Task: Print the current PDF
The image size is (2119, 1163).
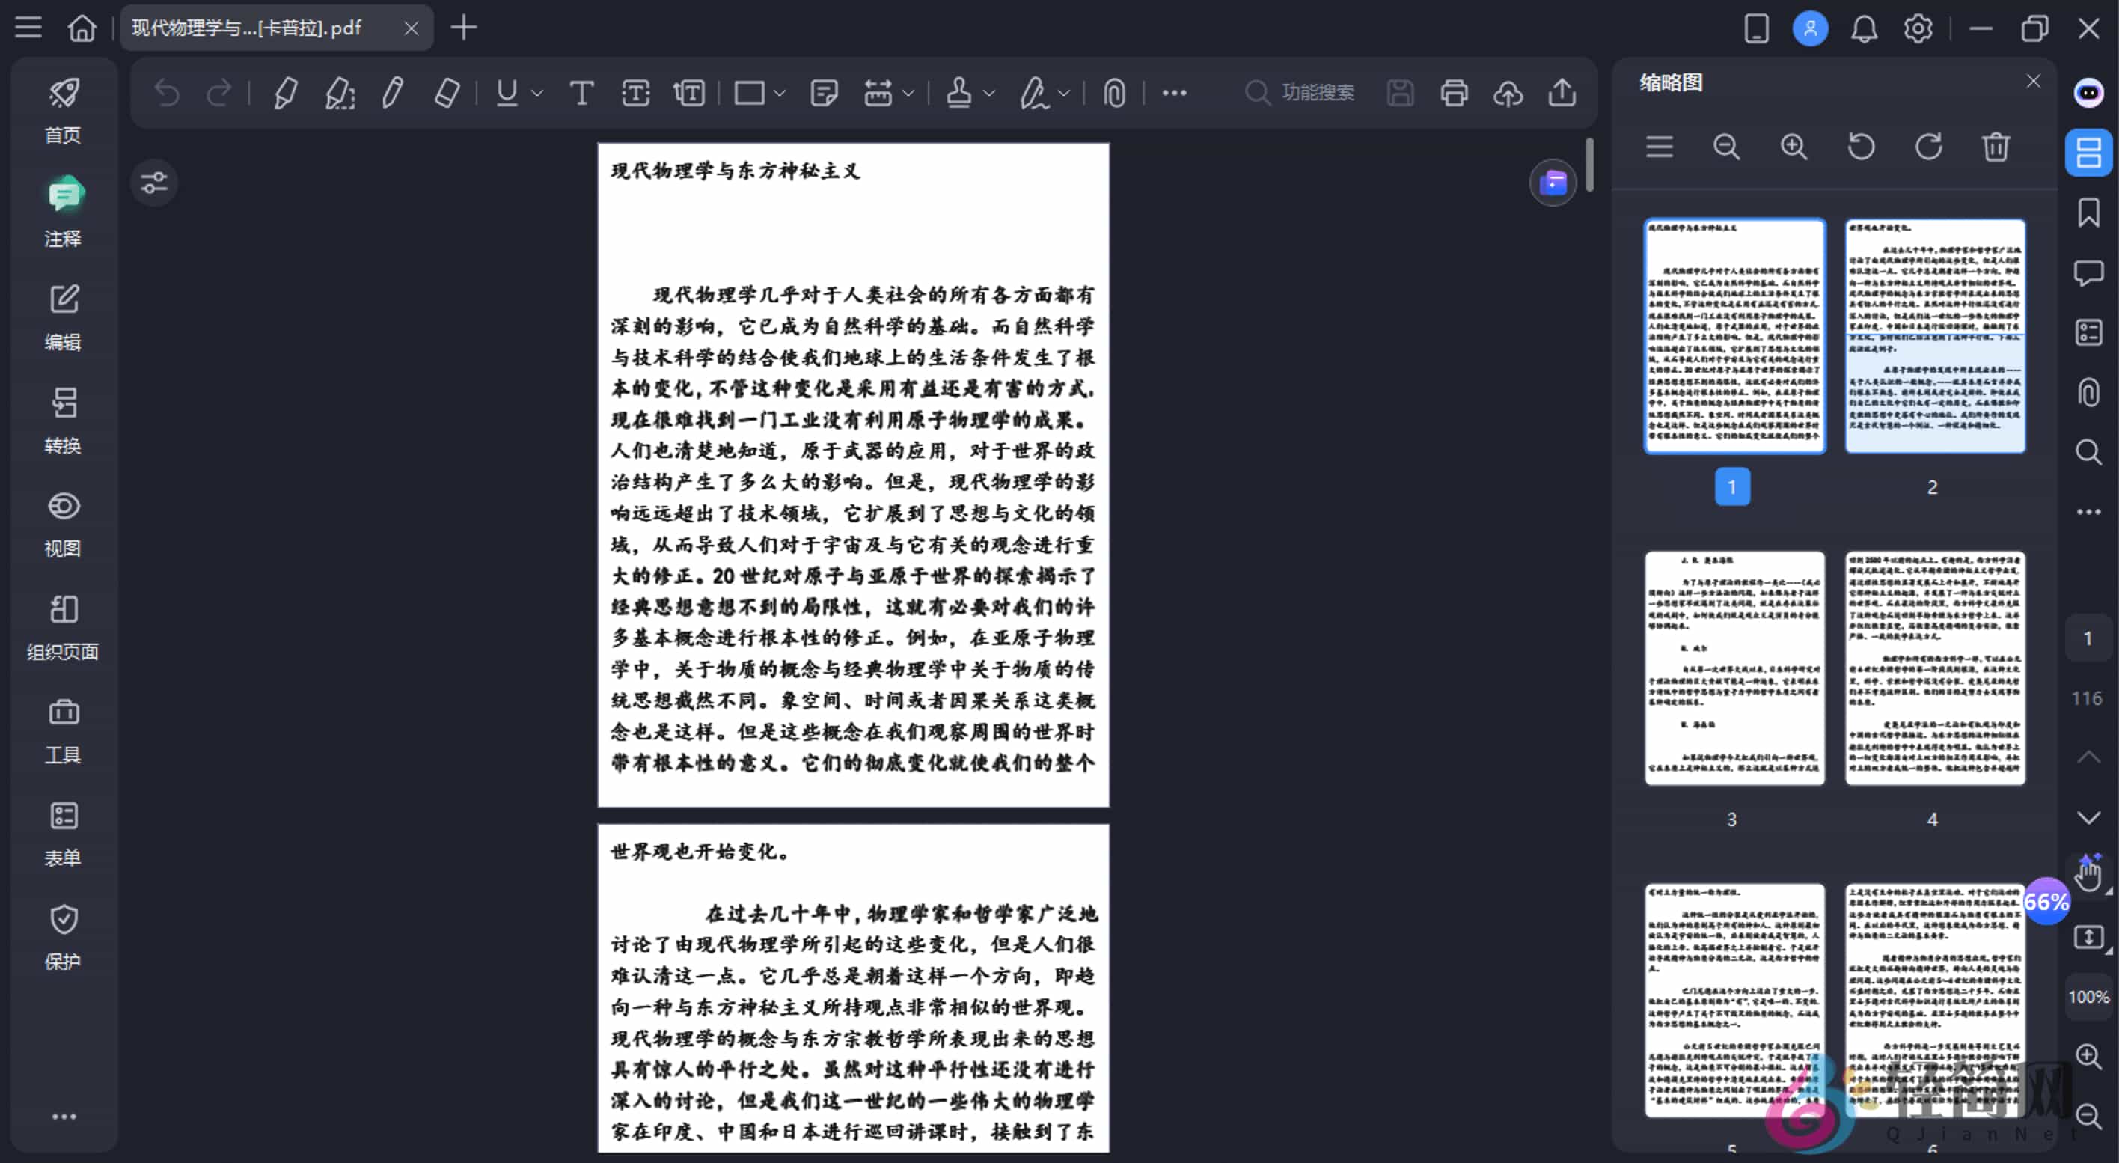Action: coord(1454,93)
